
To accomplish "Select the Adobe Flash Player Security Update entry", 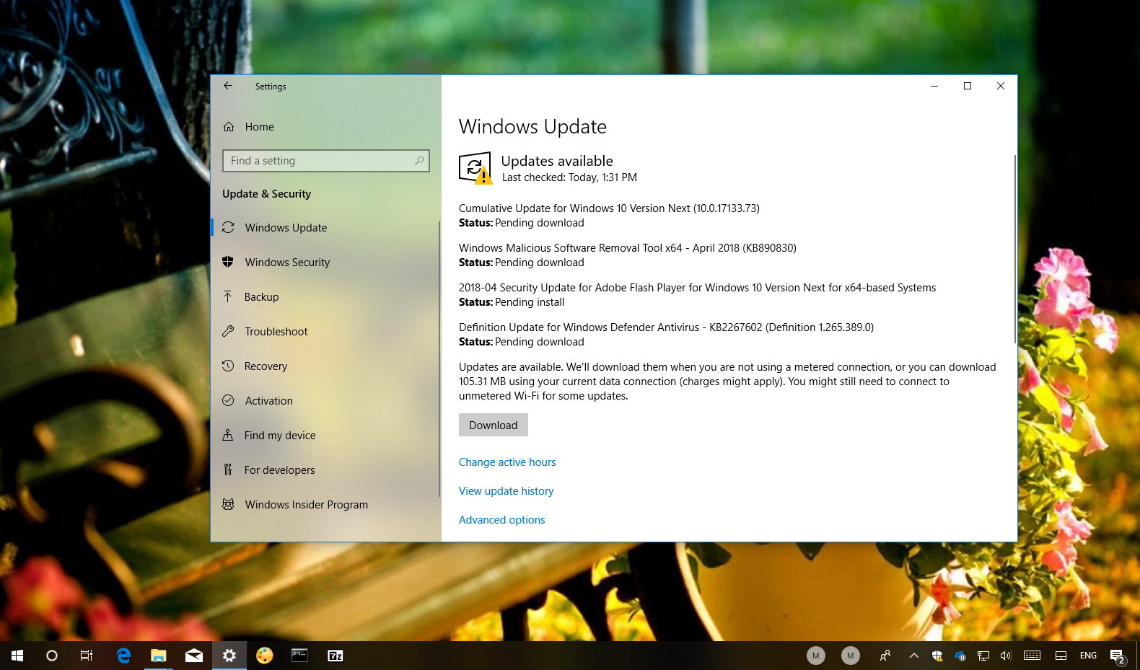I will tap(697, 288).
